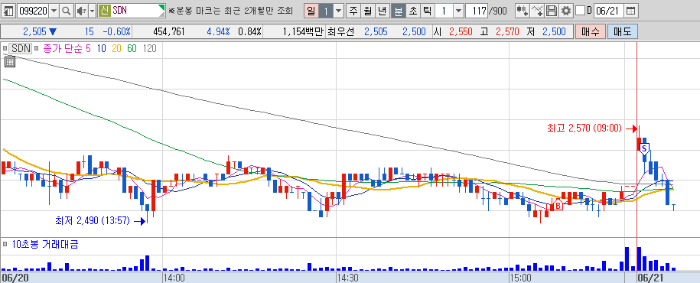
Task: Click the stock search magnifier icon
Action: click(67, 11)
